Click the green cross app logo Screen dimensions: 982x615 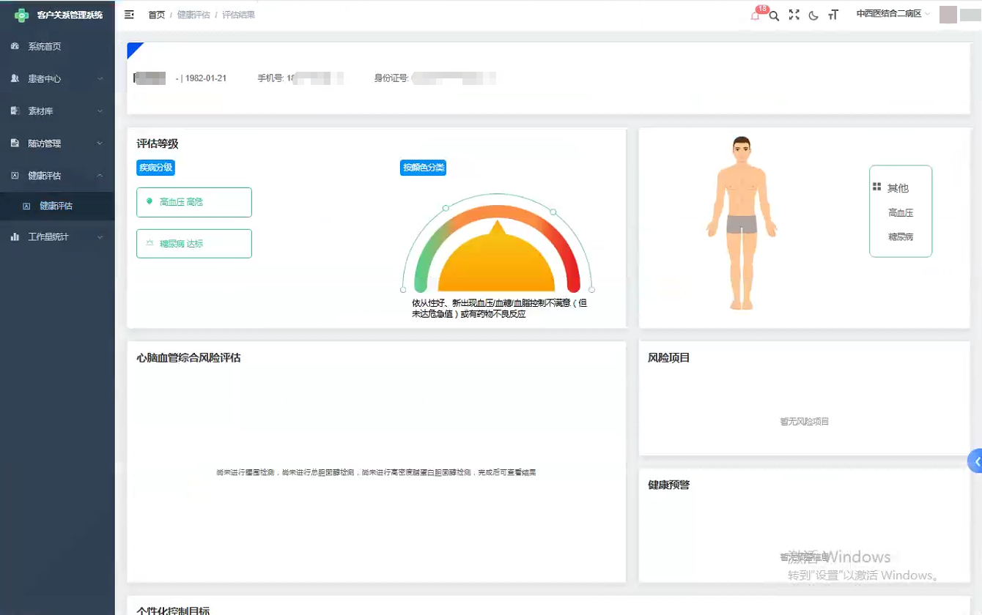pos(21,15)
